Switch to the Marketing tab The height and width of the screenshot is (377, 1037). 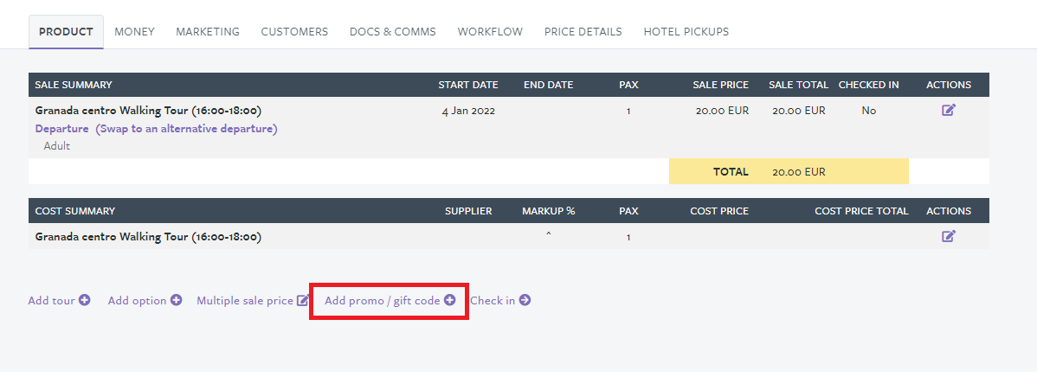(208, 32)
